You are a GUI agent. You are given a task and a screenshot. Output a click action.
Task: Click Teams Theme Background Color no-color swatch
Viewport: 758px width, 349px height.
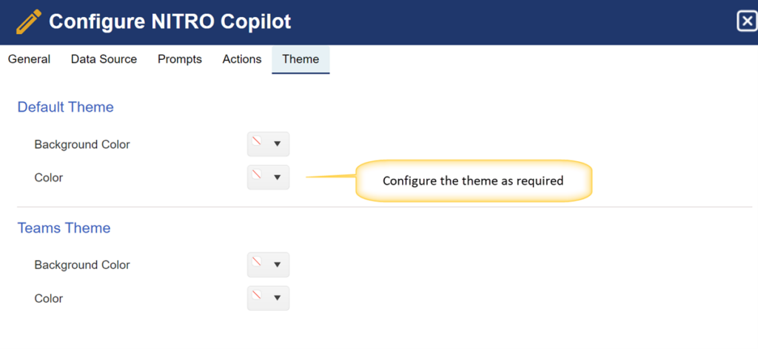tap(256, 262)
